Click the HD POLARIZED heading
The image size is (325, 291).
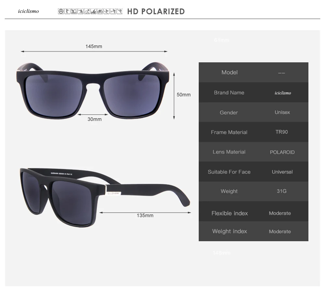coord(156,11)
